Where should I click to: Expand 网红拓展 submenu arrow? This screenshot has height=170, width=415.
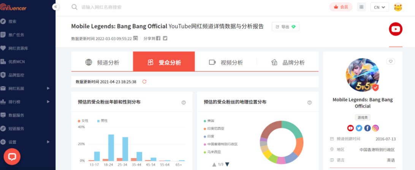click(x=48, y=88)
